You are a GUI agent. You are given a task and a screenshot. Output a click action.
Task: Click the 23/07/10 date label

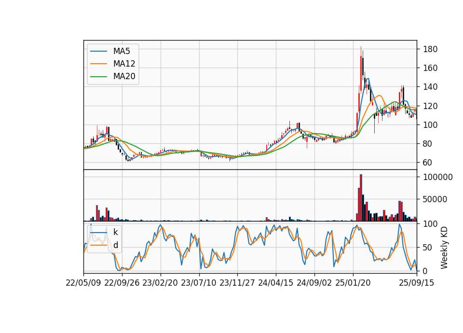(x=199, y=283)
